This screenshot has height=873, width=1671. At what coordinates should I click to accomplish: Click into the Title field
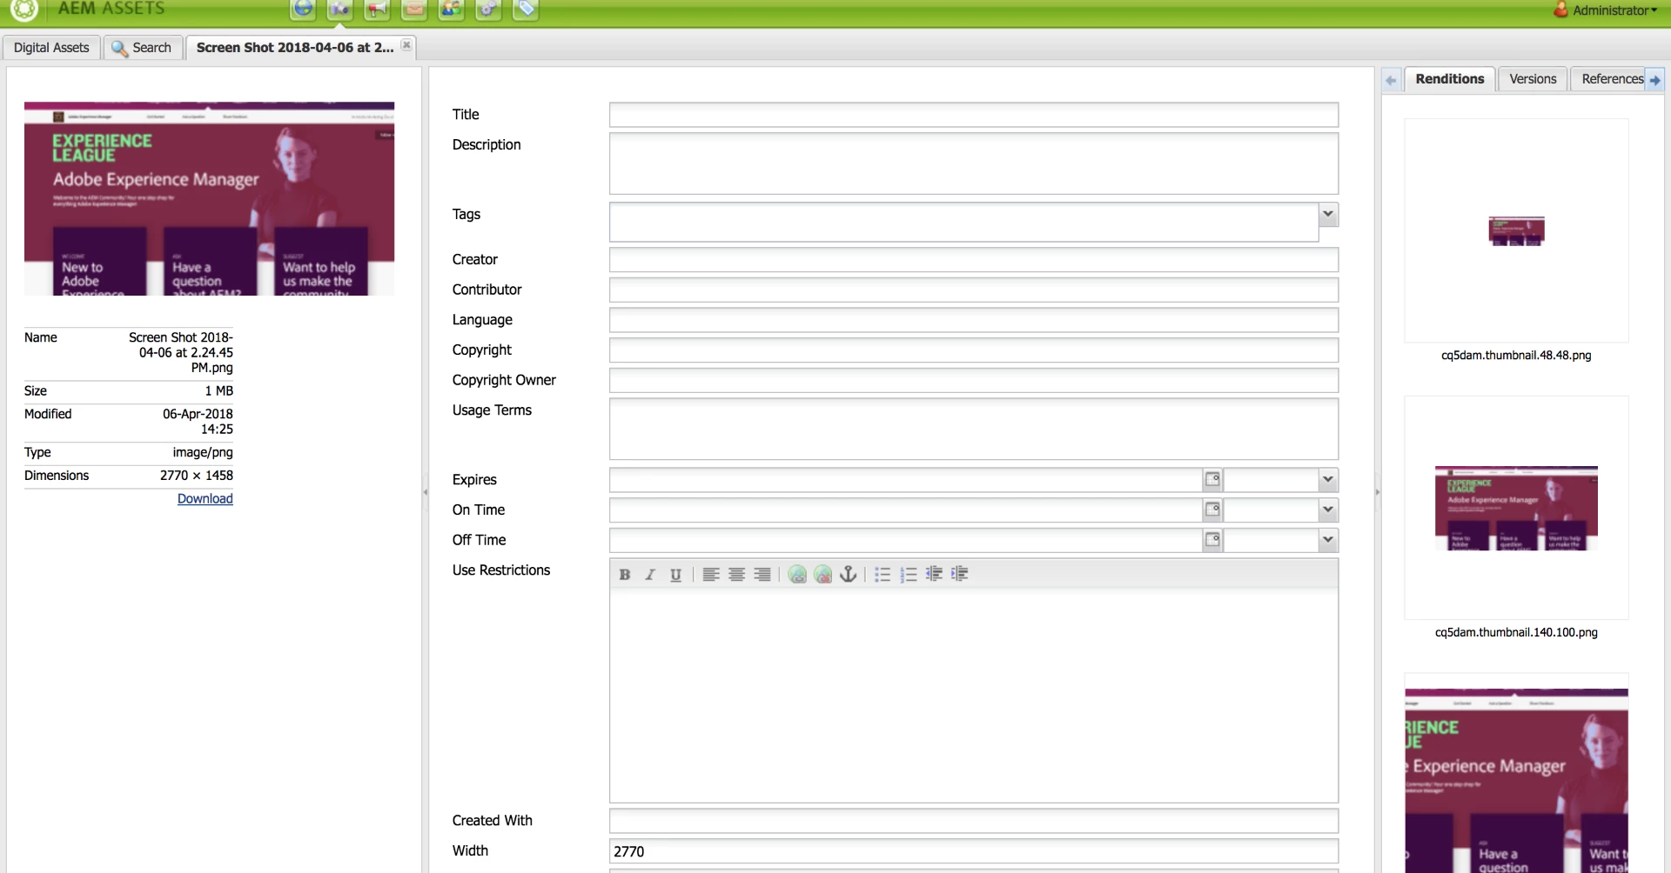[x=973, y=115]
